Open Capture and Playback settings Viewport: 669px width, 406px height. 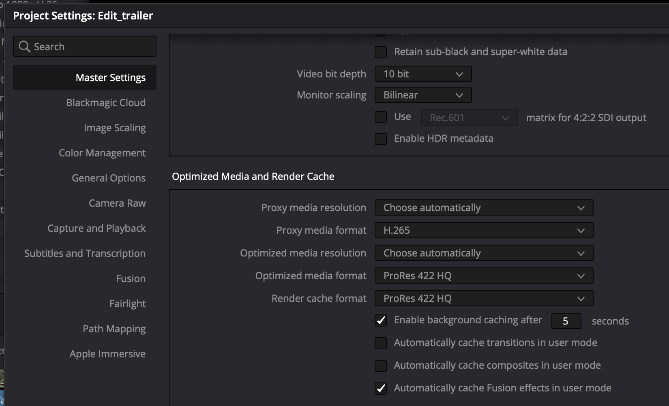click(x=96, y=228)
